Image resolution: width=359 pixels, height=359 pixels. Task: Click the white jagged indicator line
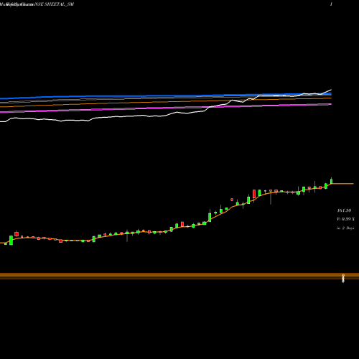click(x=166, y=116)
